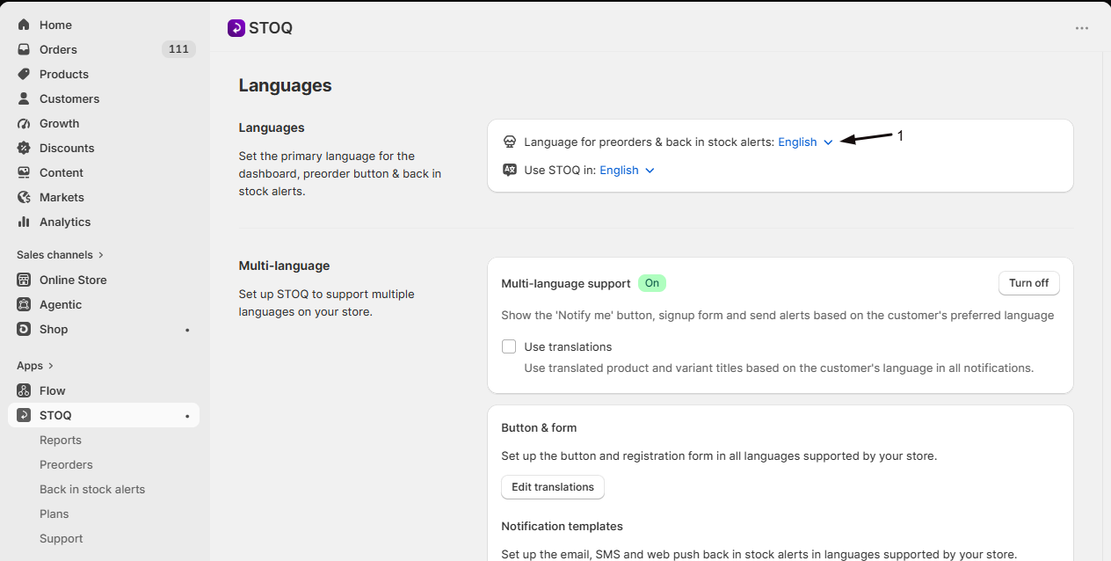Open the Support page
The image size is (1111, 561).
pos(61,538)
